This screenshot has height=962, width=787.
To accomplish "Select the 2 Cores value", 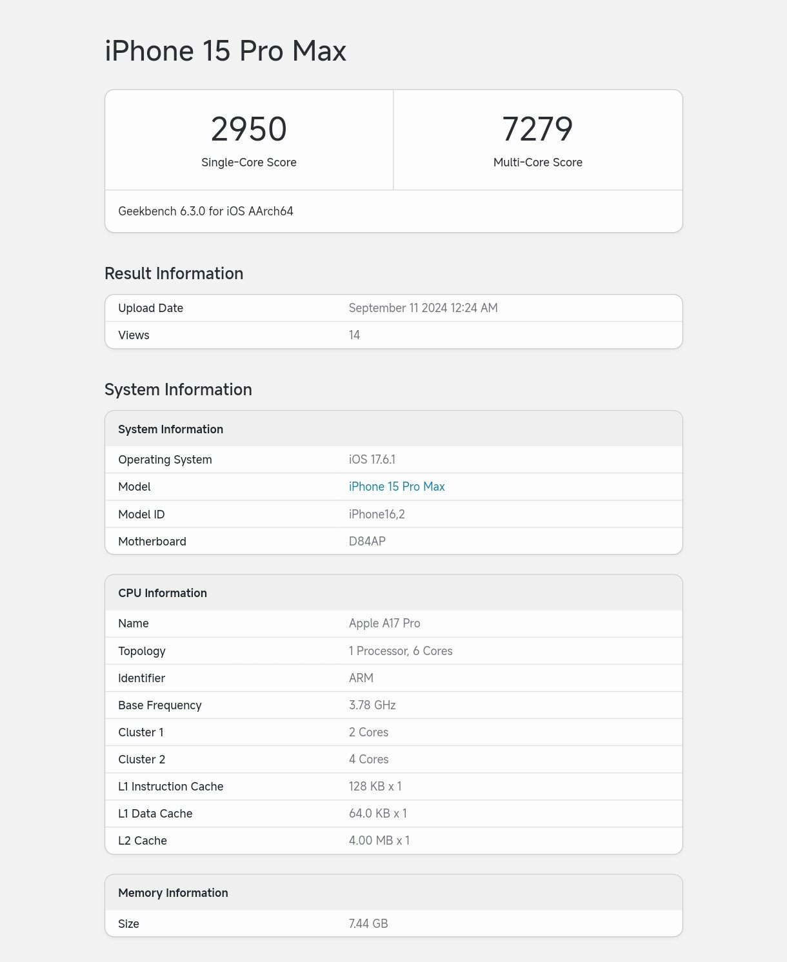I will click(x=368, y=732).
